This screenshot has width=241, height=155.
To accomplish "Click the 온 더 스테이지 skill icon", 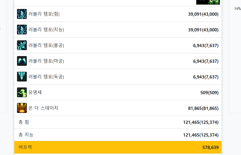I will click(22, 108).
